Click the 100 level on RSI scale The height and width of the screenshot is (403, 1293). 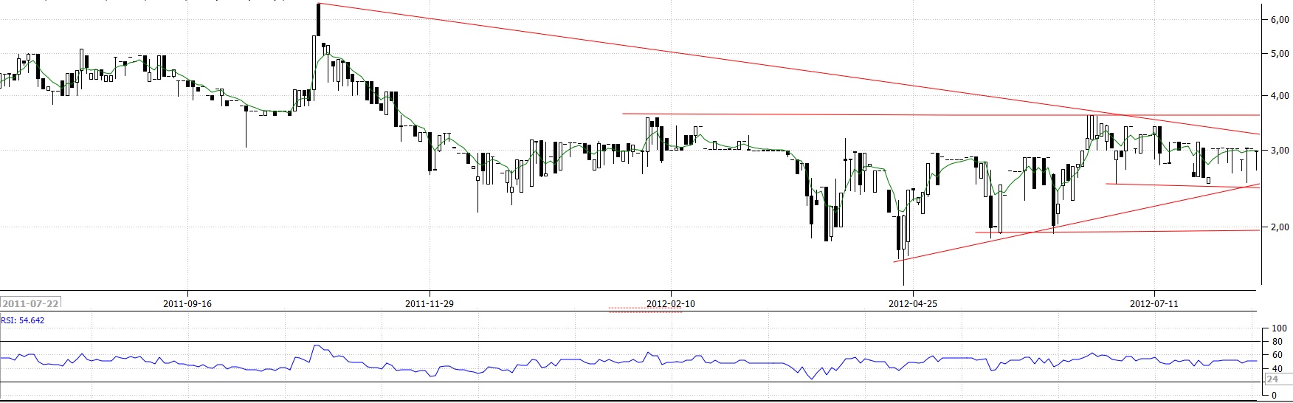pyautogui.click(x=1277, y=328)
